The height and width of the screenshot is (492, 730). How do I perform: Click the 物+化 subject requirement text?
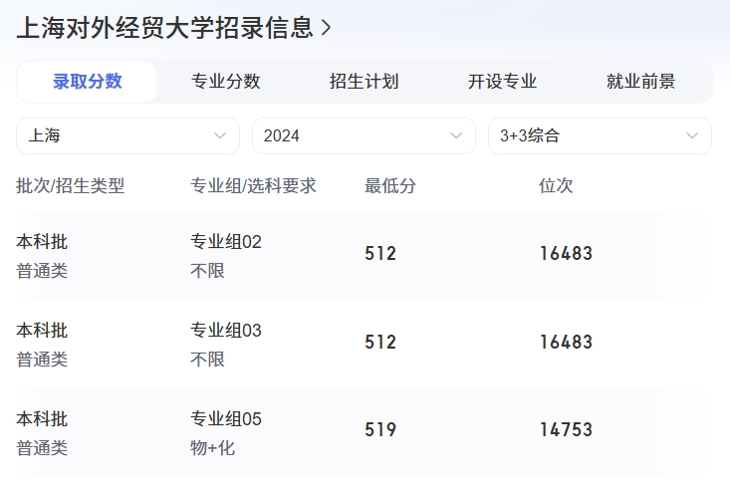coord(213,448)
